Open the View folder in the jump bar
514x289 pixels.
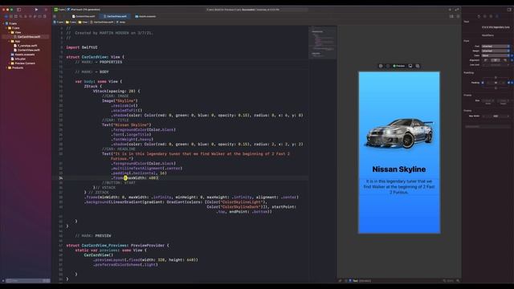(x=83, y=22)
